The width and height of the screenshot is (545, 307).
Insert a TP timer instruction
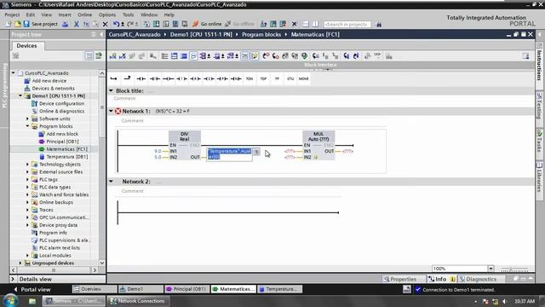277,79
